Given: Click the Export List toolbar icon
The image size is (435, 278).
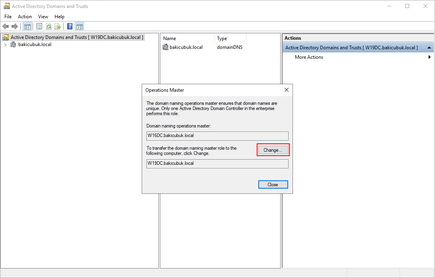Looking at the screenshot, I should tap(58, 26).
